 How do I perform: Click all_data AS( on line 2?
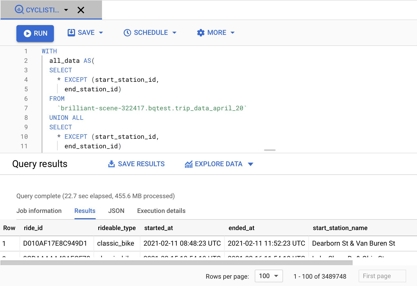72,61
